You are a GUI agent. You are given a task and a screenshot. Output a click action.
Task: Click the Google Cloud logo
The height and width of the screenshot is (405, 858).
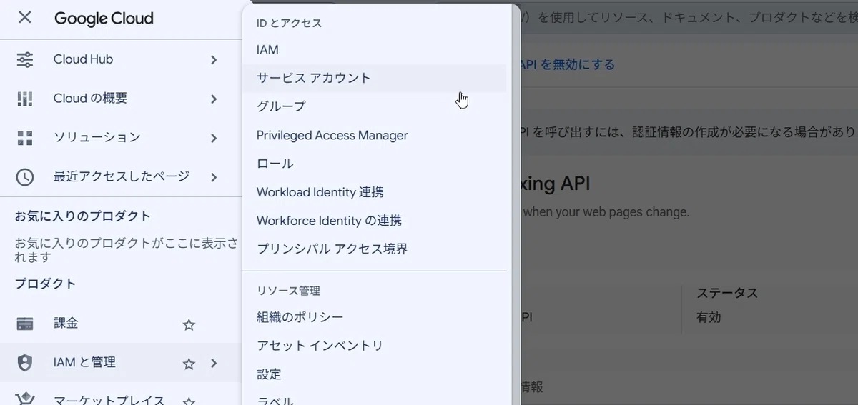click(104, 18)
